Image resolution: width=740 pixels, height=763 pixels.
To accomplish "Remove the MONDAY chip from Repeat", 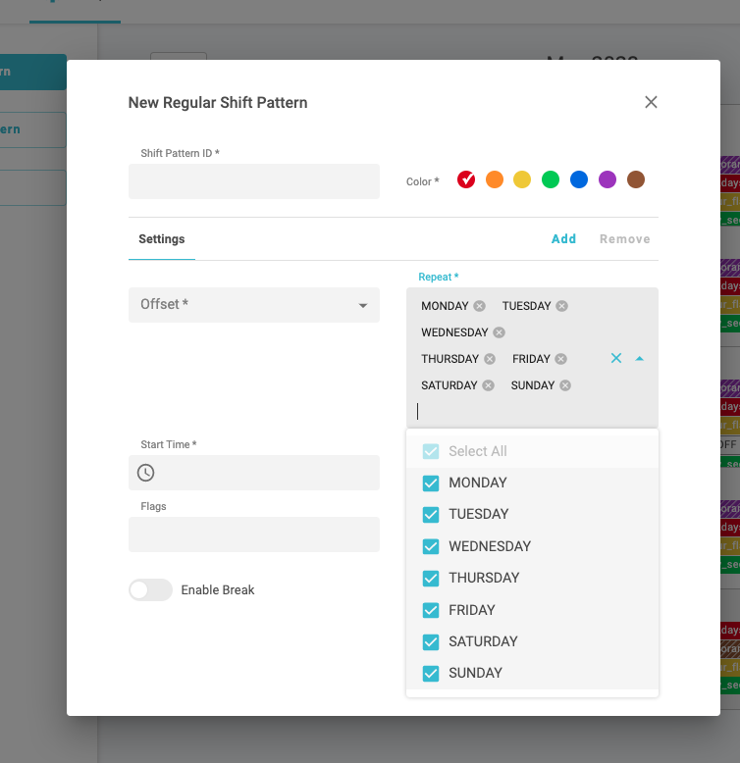I will [479, 306].
